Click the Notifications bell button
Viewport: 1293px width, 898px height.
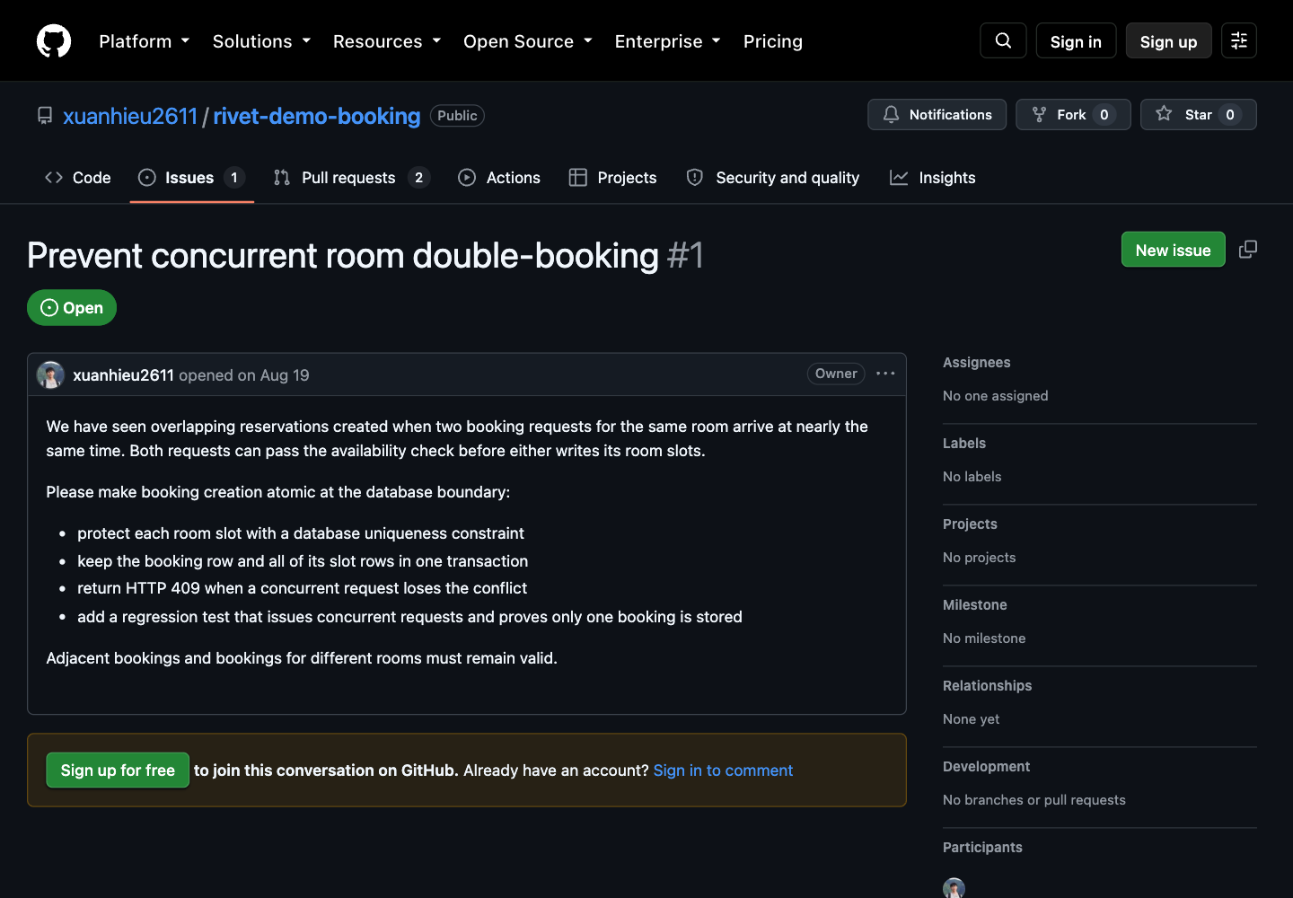click(x=937, y=115)
